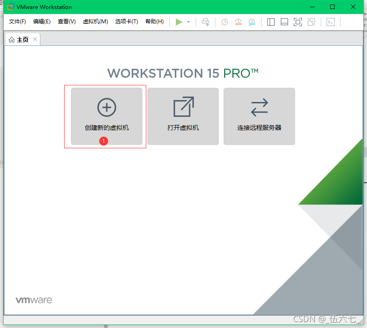Click the 打开虚拟机 tile
This screenshot has width=367, height=328.
click(183, 116)
